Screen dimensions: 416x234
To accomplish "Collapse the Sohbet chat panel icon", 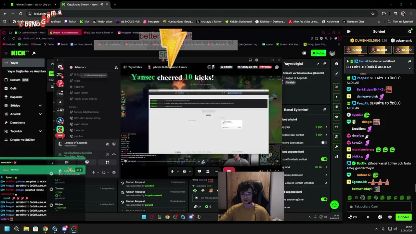I will pyautogui.click(x=349, y=32).
